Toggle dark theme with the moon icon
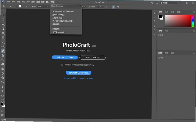The image size is (196, 122). click(152, 3)
